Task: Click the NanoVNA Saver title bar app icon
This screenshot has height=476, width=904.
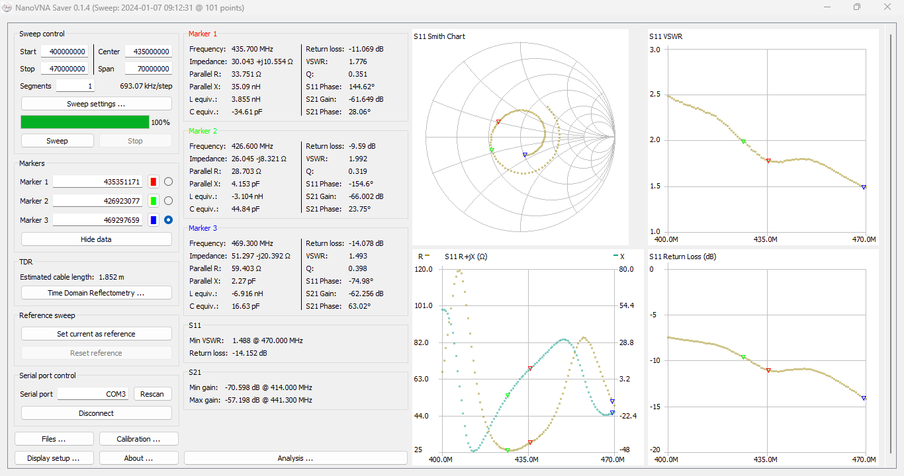Action: tap(7, 8)
